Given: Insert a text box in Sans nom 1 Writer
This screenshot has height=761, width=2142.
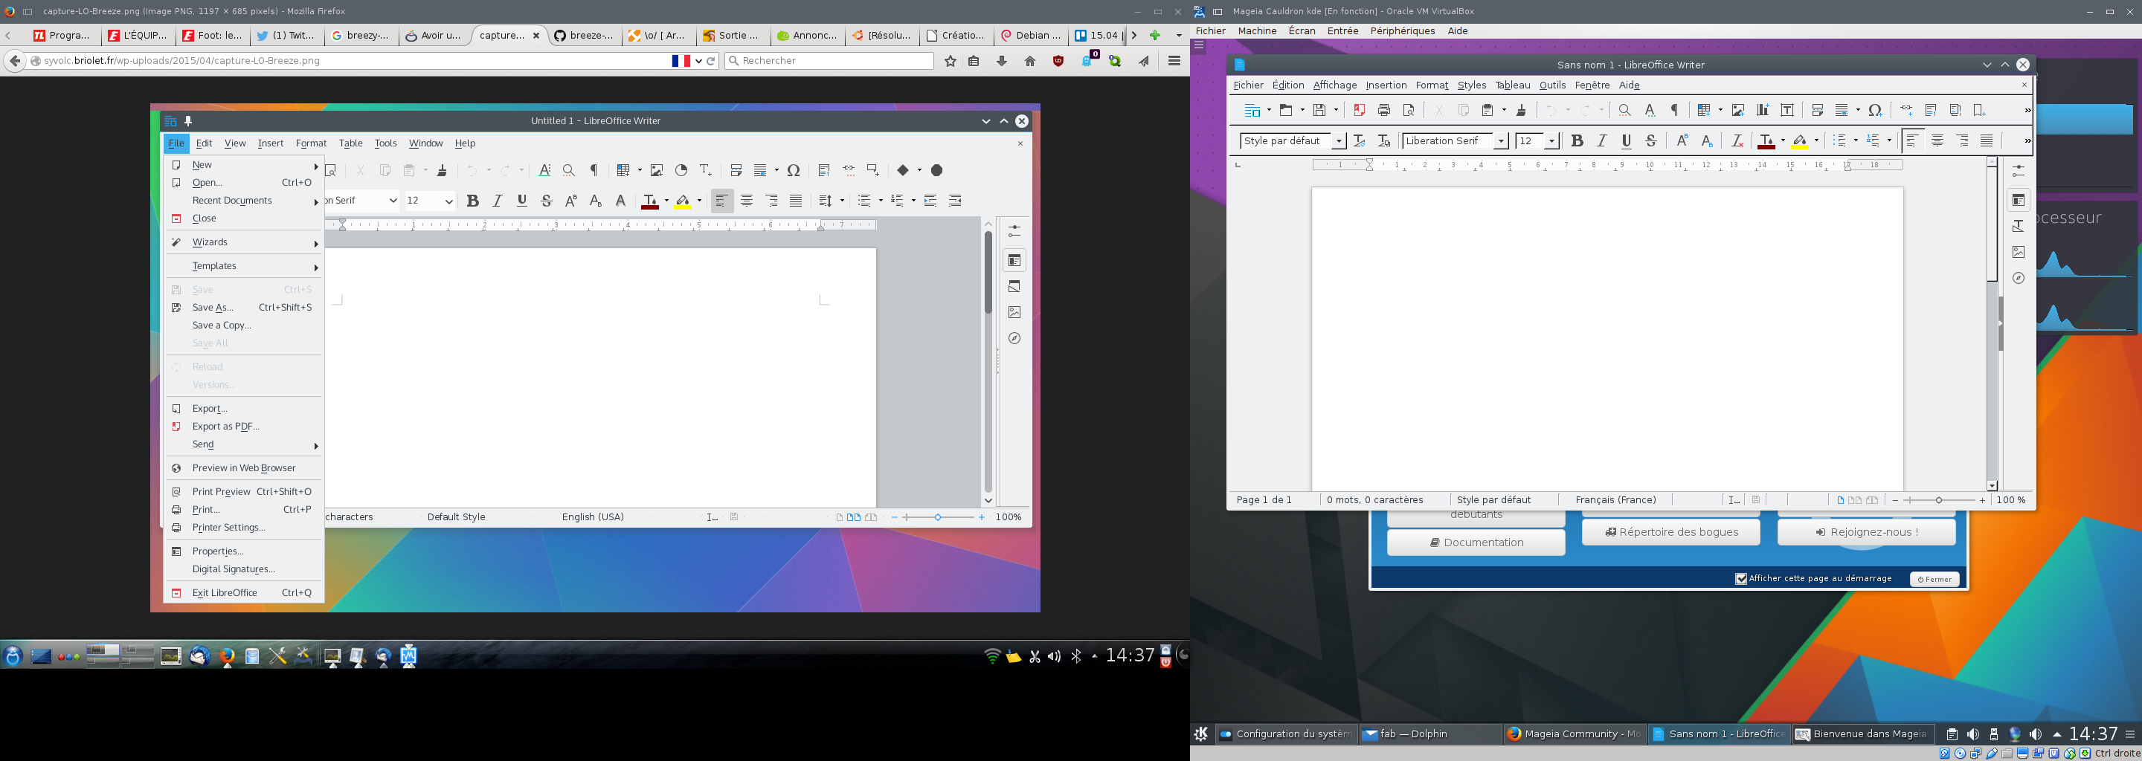Looking at the screenshot, I should (x=1787, y=111).
